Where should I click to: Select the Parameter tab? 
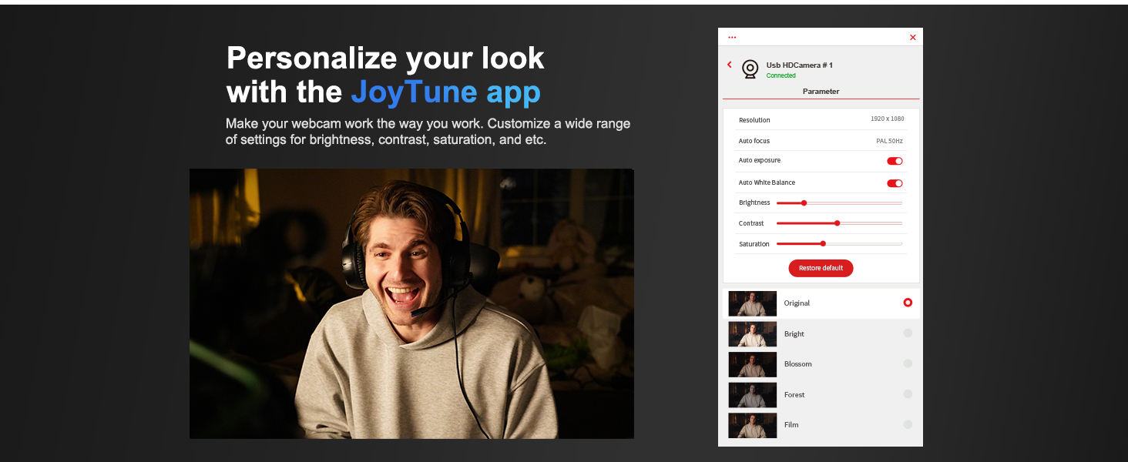[x=821, y=91]
